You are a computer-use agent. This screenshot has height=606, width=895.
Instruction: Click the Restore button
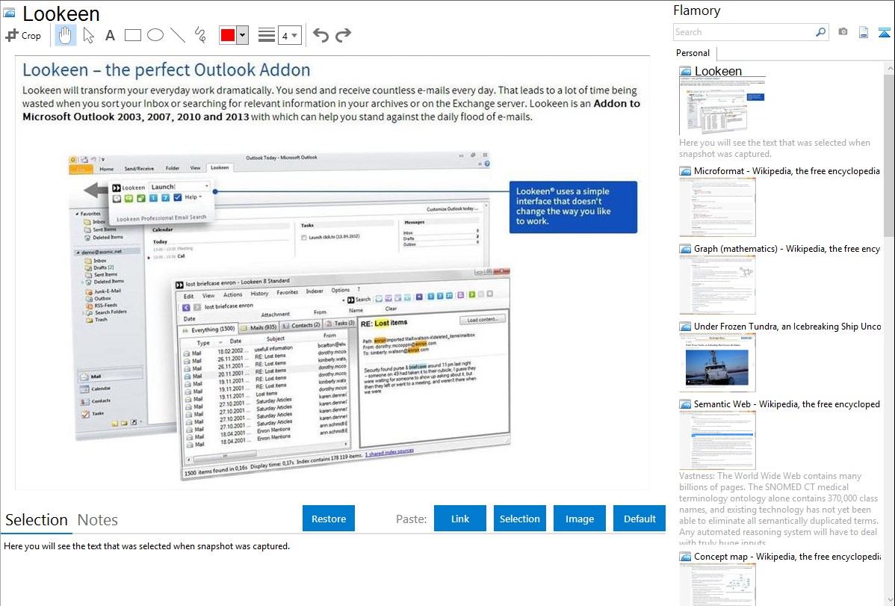tap(329, 519)
